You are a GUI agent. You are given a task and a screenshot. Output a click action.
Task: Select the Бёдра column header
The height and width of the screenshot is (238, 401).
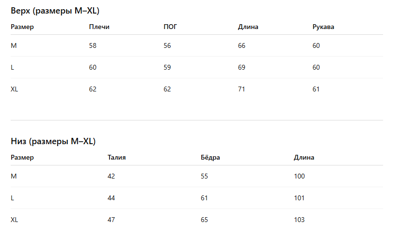pyautogui.click(x=210, y=157)
